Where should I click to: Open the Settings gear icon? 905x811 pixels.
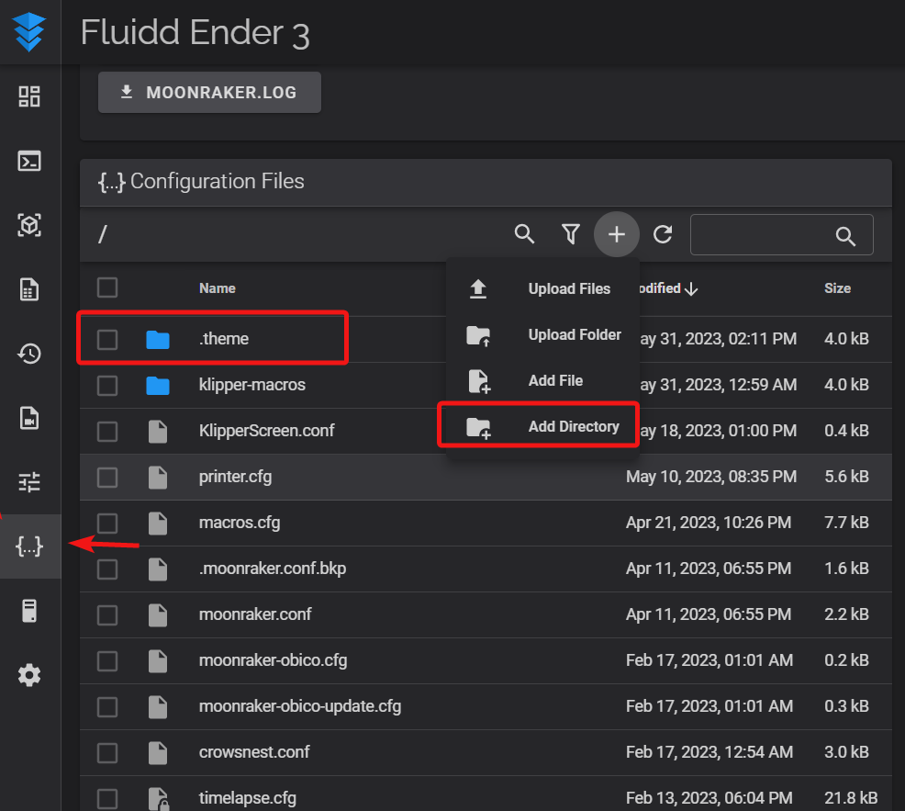click(x=29, y=675)
